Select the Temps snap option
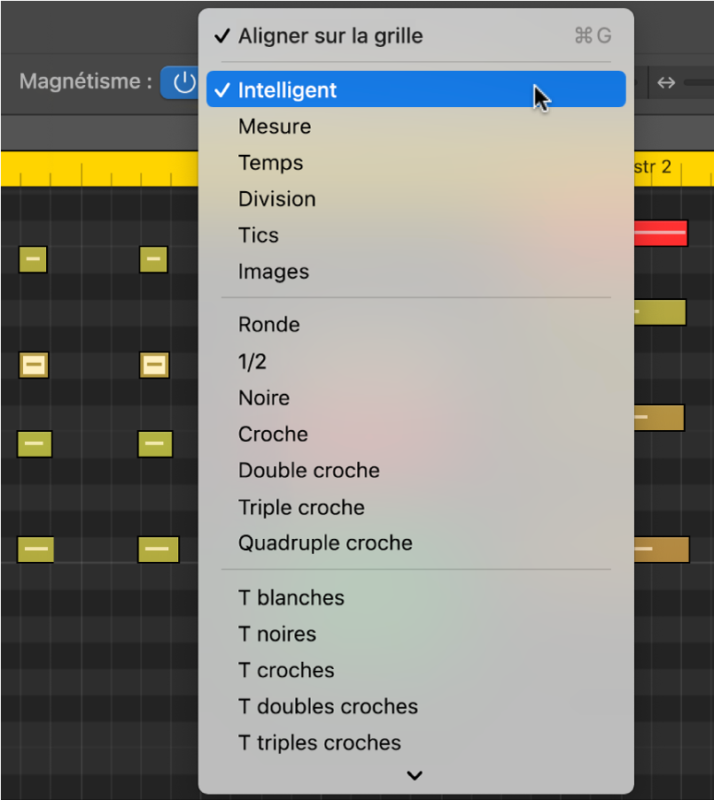The height and width of the screenshot is (800, 714). pyautogui.click(x=270, y=163)
